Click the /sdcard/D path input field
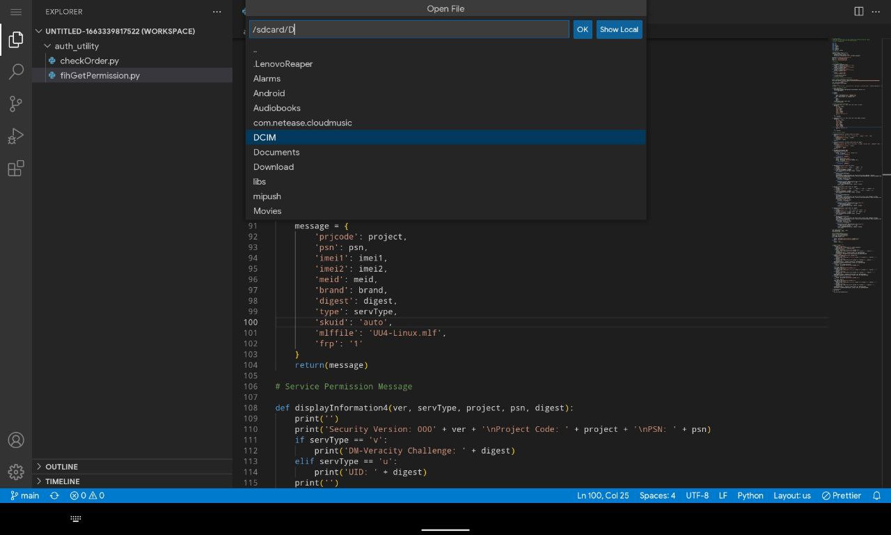 tap(409, 29)
